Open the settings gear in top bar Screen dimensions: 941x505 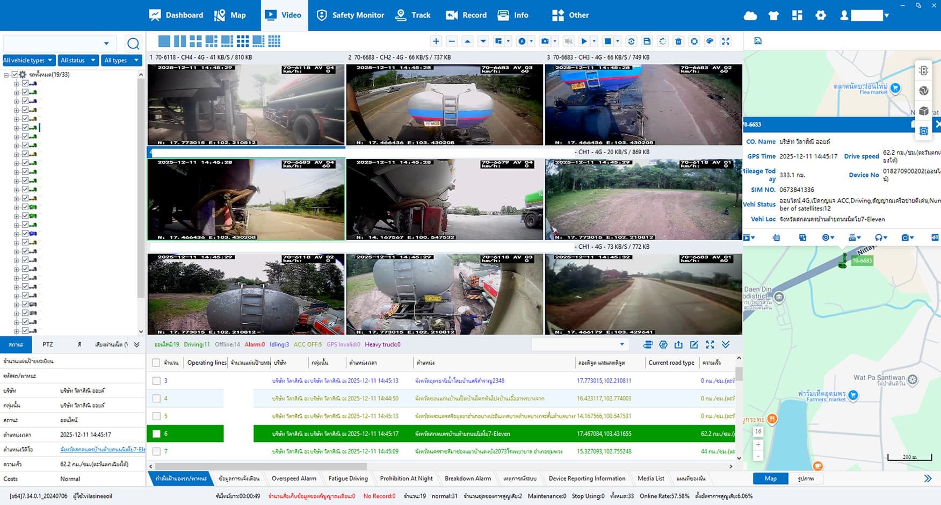click(x=820, y=16)
